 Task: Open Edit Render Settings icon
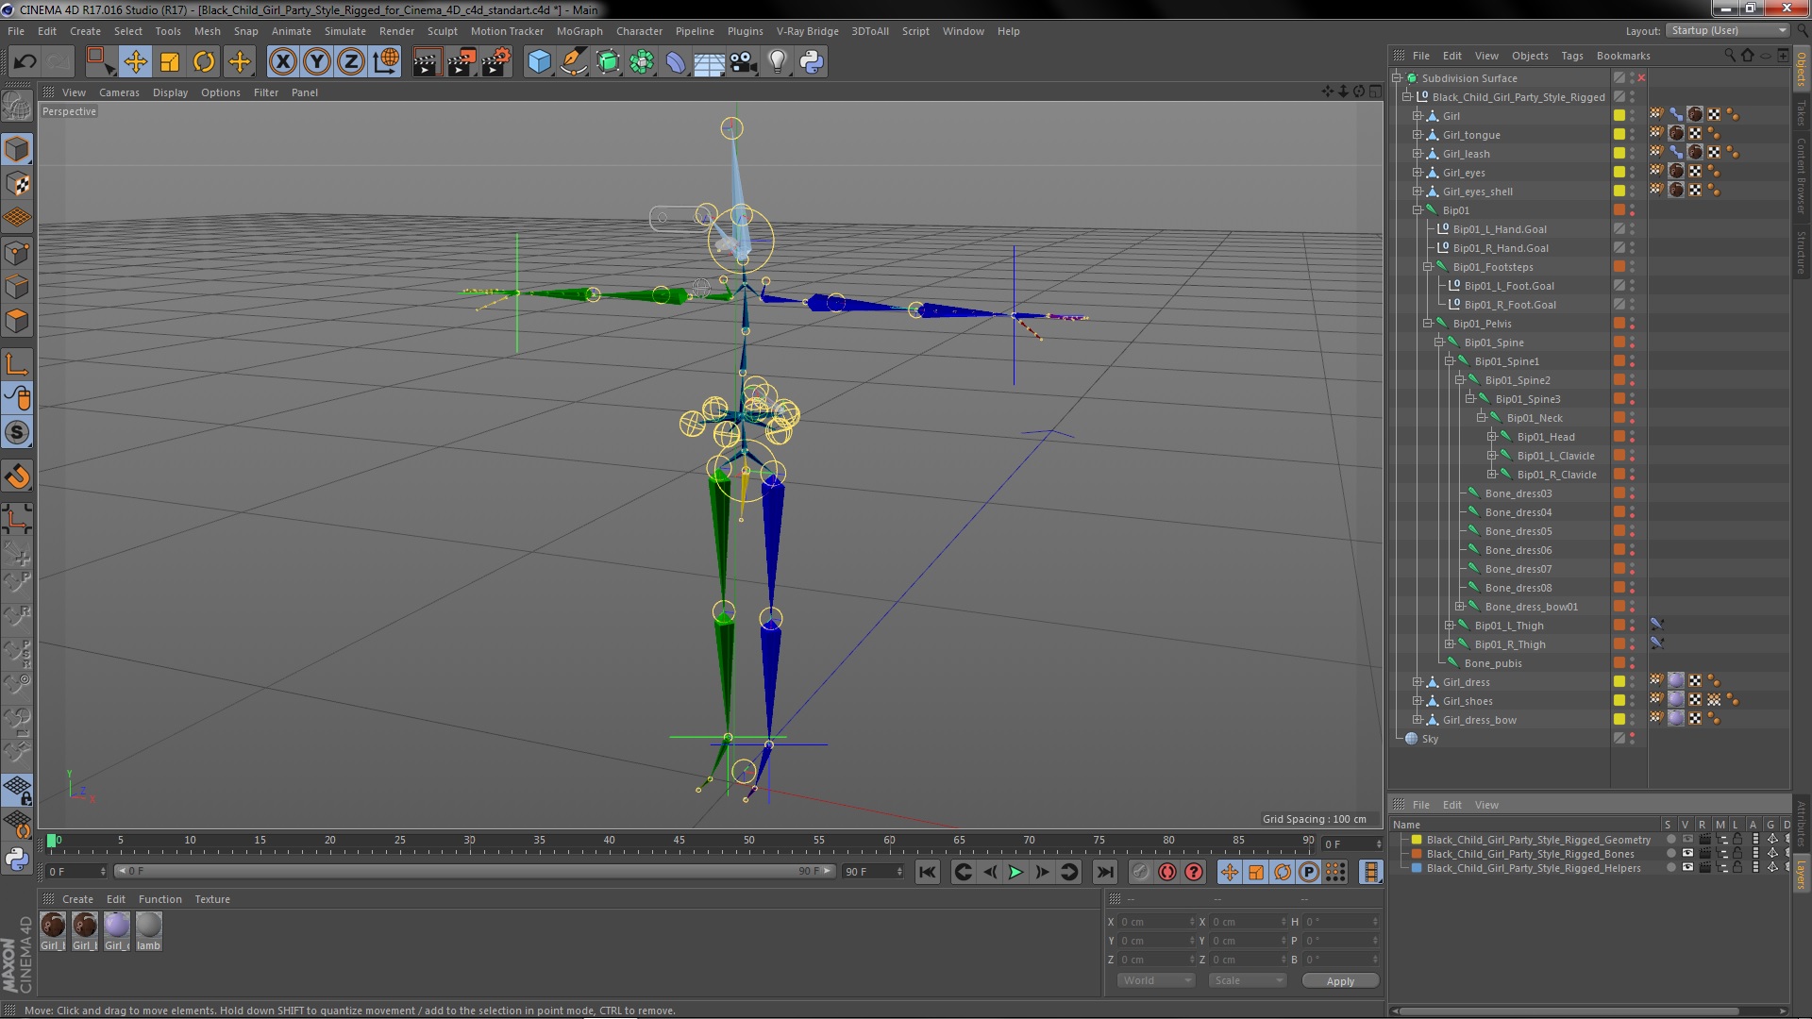tap(496, 62)
